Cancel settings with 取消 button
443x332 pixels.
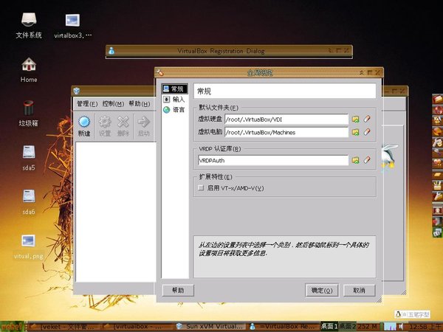pyautogui.click(x=359, y=290)
